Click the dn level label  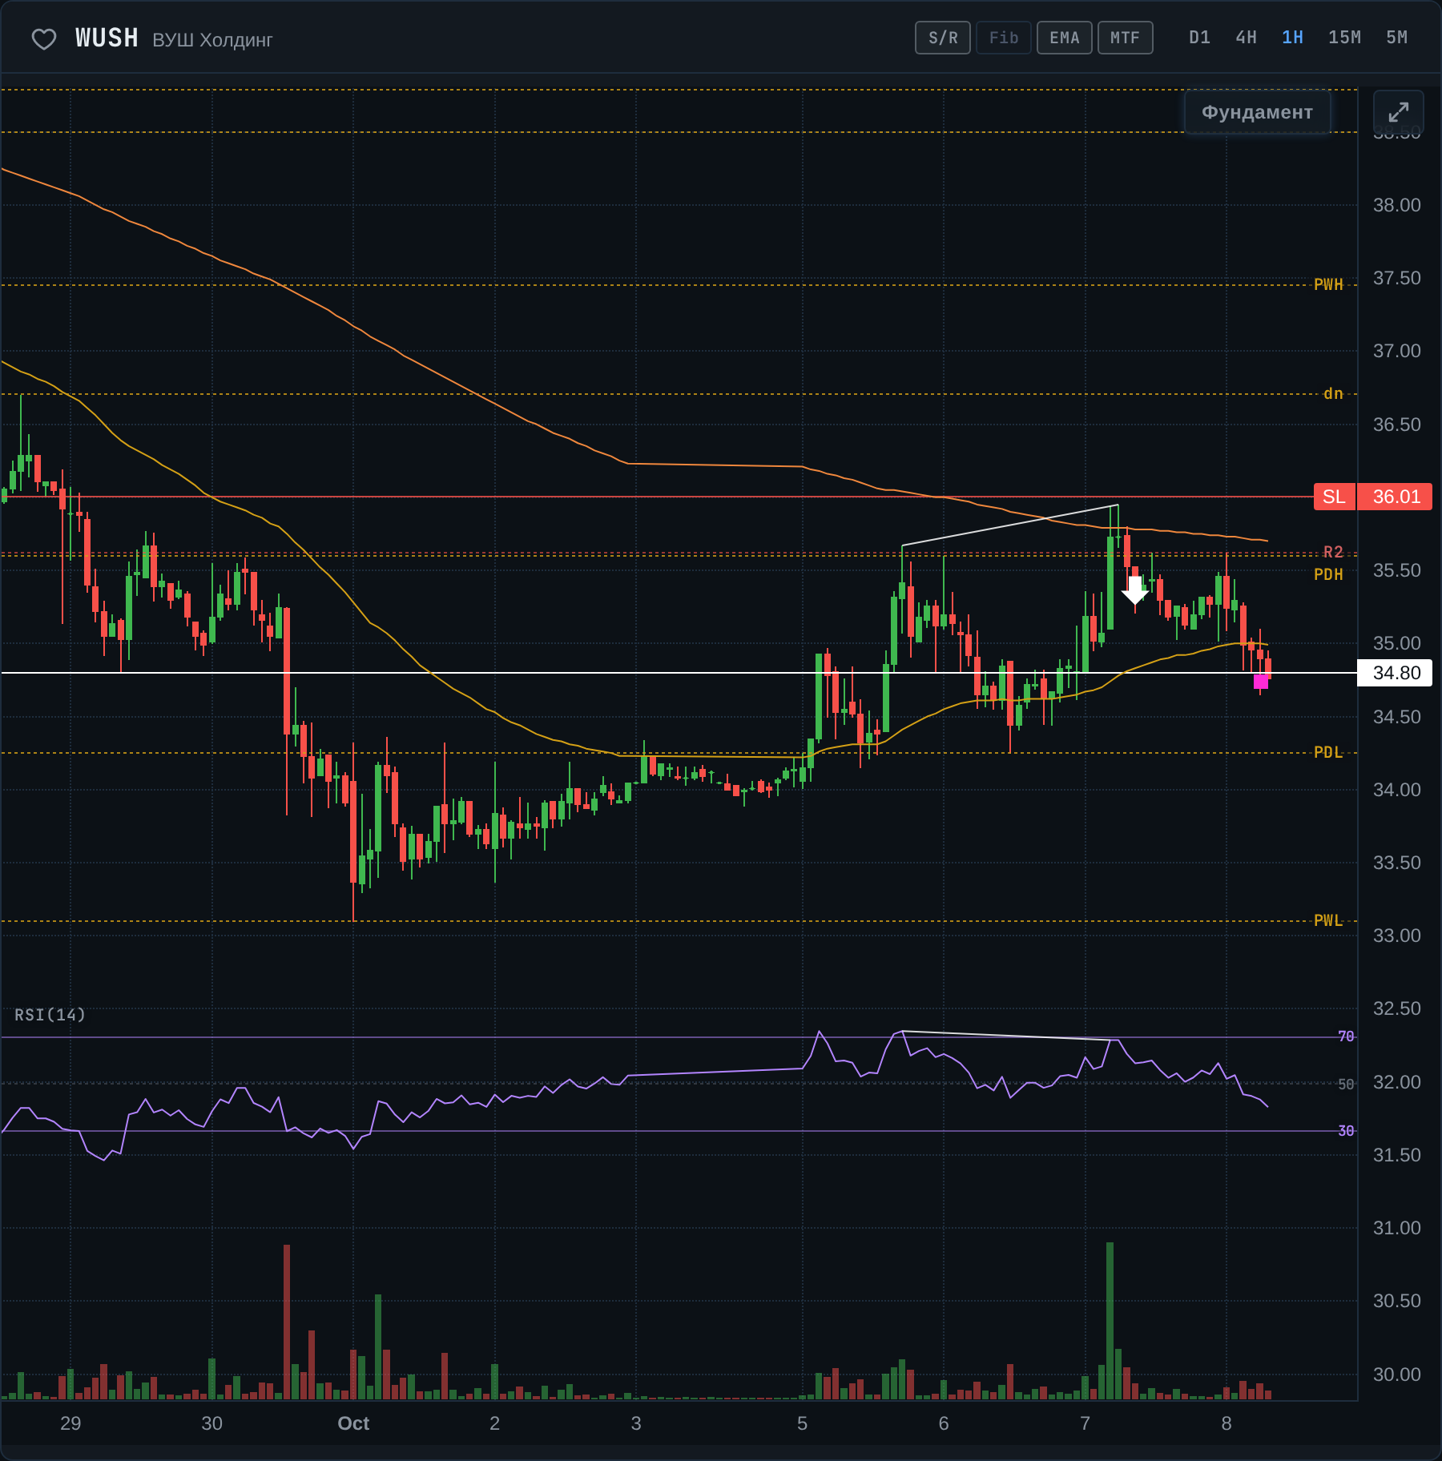tap(1333, 393)
